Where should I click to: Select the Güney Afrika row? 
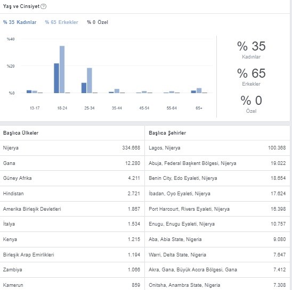click(x=72, y=178)
